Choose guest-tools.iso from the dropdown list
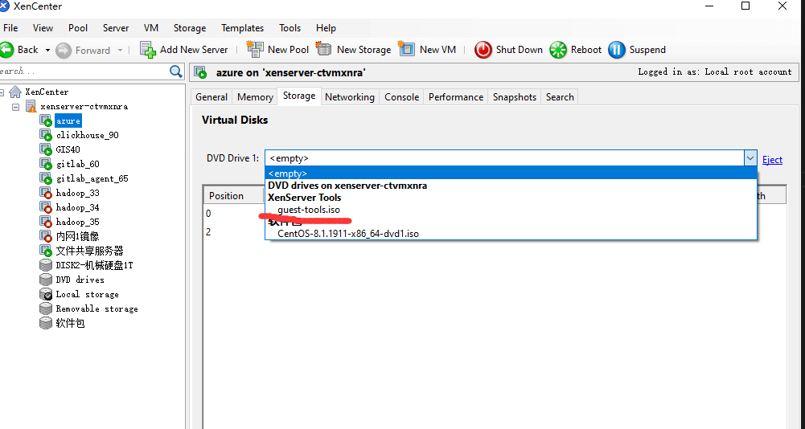Viewport: 805px width, 429px height. pos(309,210)
